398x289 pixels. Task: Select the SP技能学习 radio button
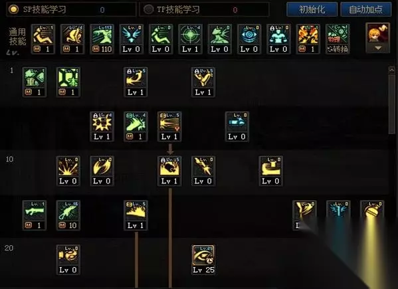click(13, 9)
